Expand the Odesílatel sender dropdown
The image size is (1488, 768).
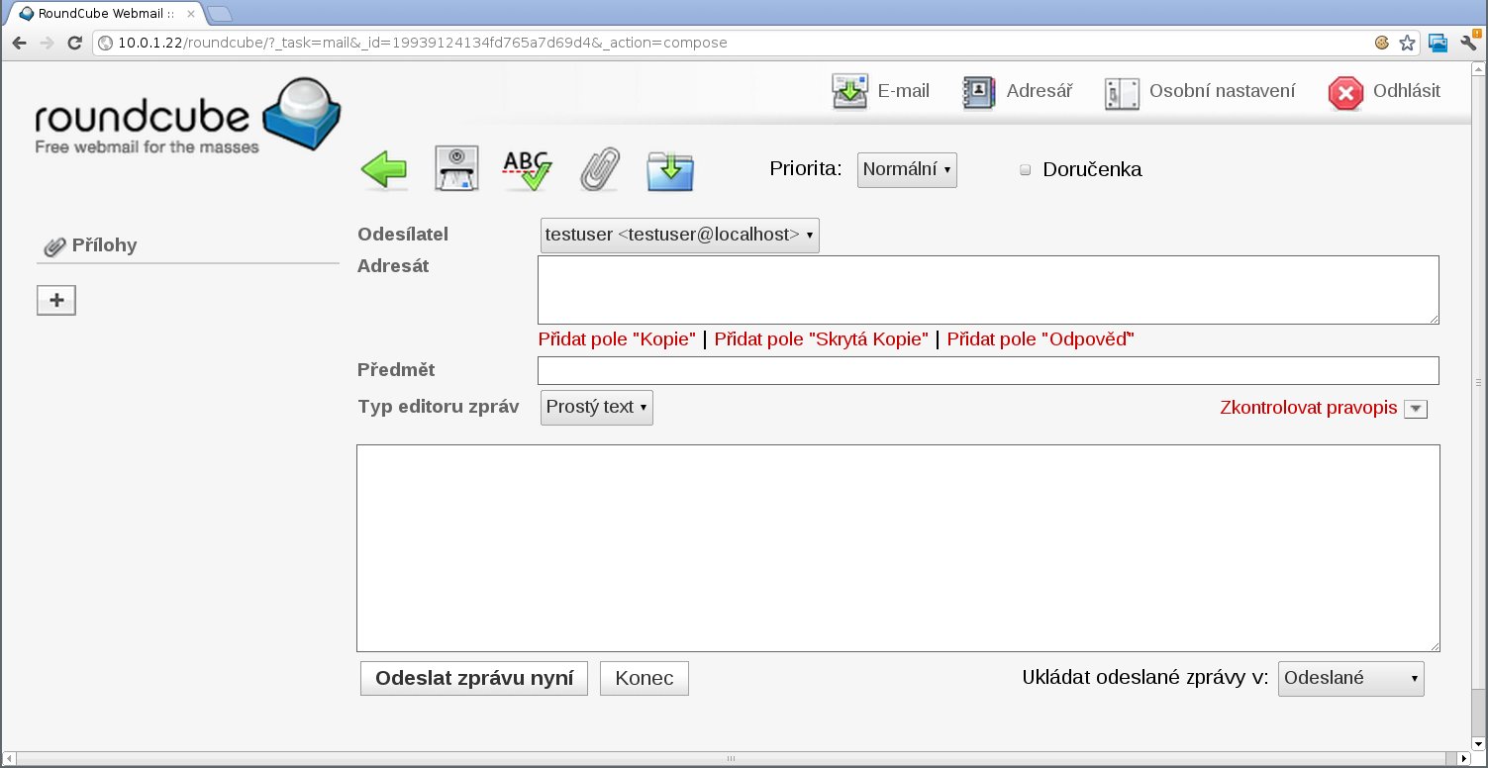click(x=679, y=236)
